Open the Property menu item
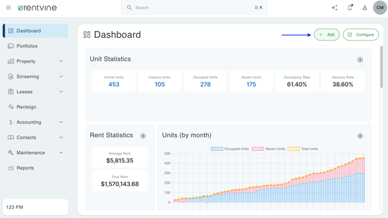The image size is (388, 218). point(36,61)
